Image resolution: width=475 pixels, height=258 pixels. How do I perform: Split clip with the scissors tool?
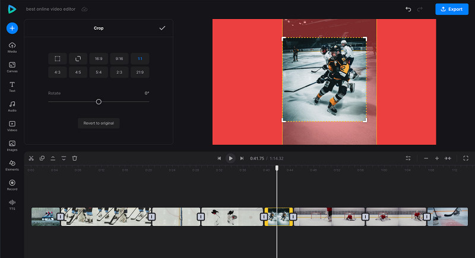tap(31, 158)
